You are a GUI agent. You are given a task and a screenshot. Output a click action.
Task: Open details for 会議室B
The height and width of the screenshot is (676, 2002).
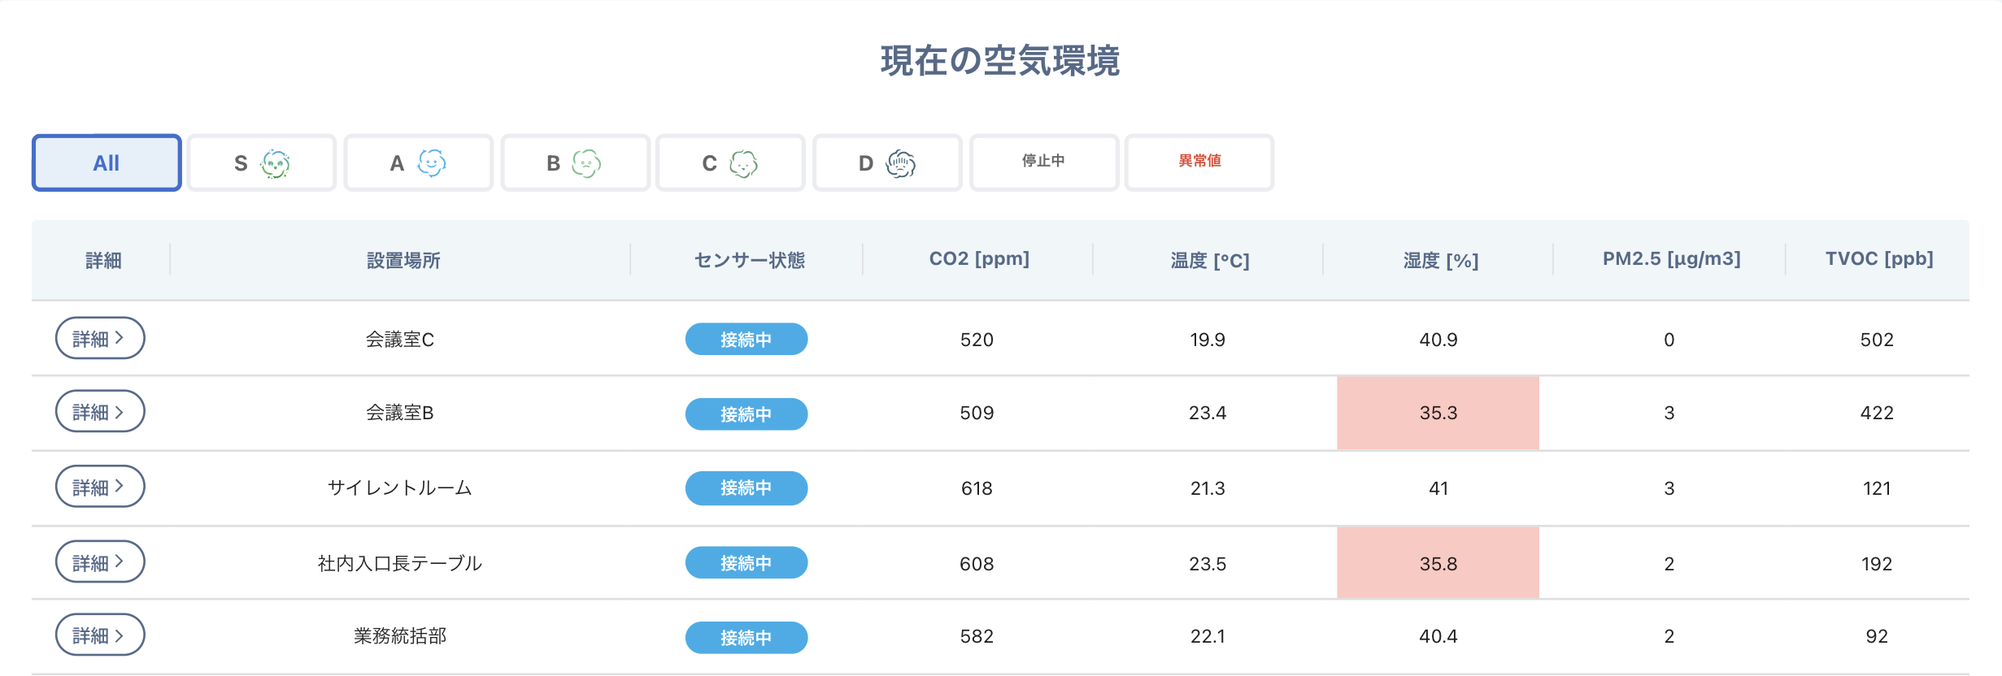[100, 412]
